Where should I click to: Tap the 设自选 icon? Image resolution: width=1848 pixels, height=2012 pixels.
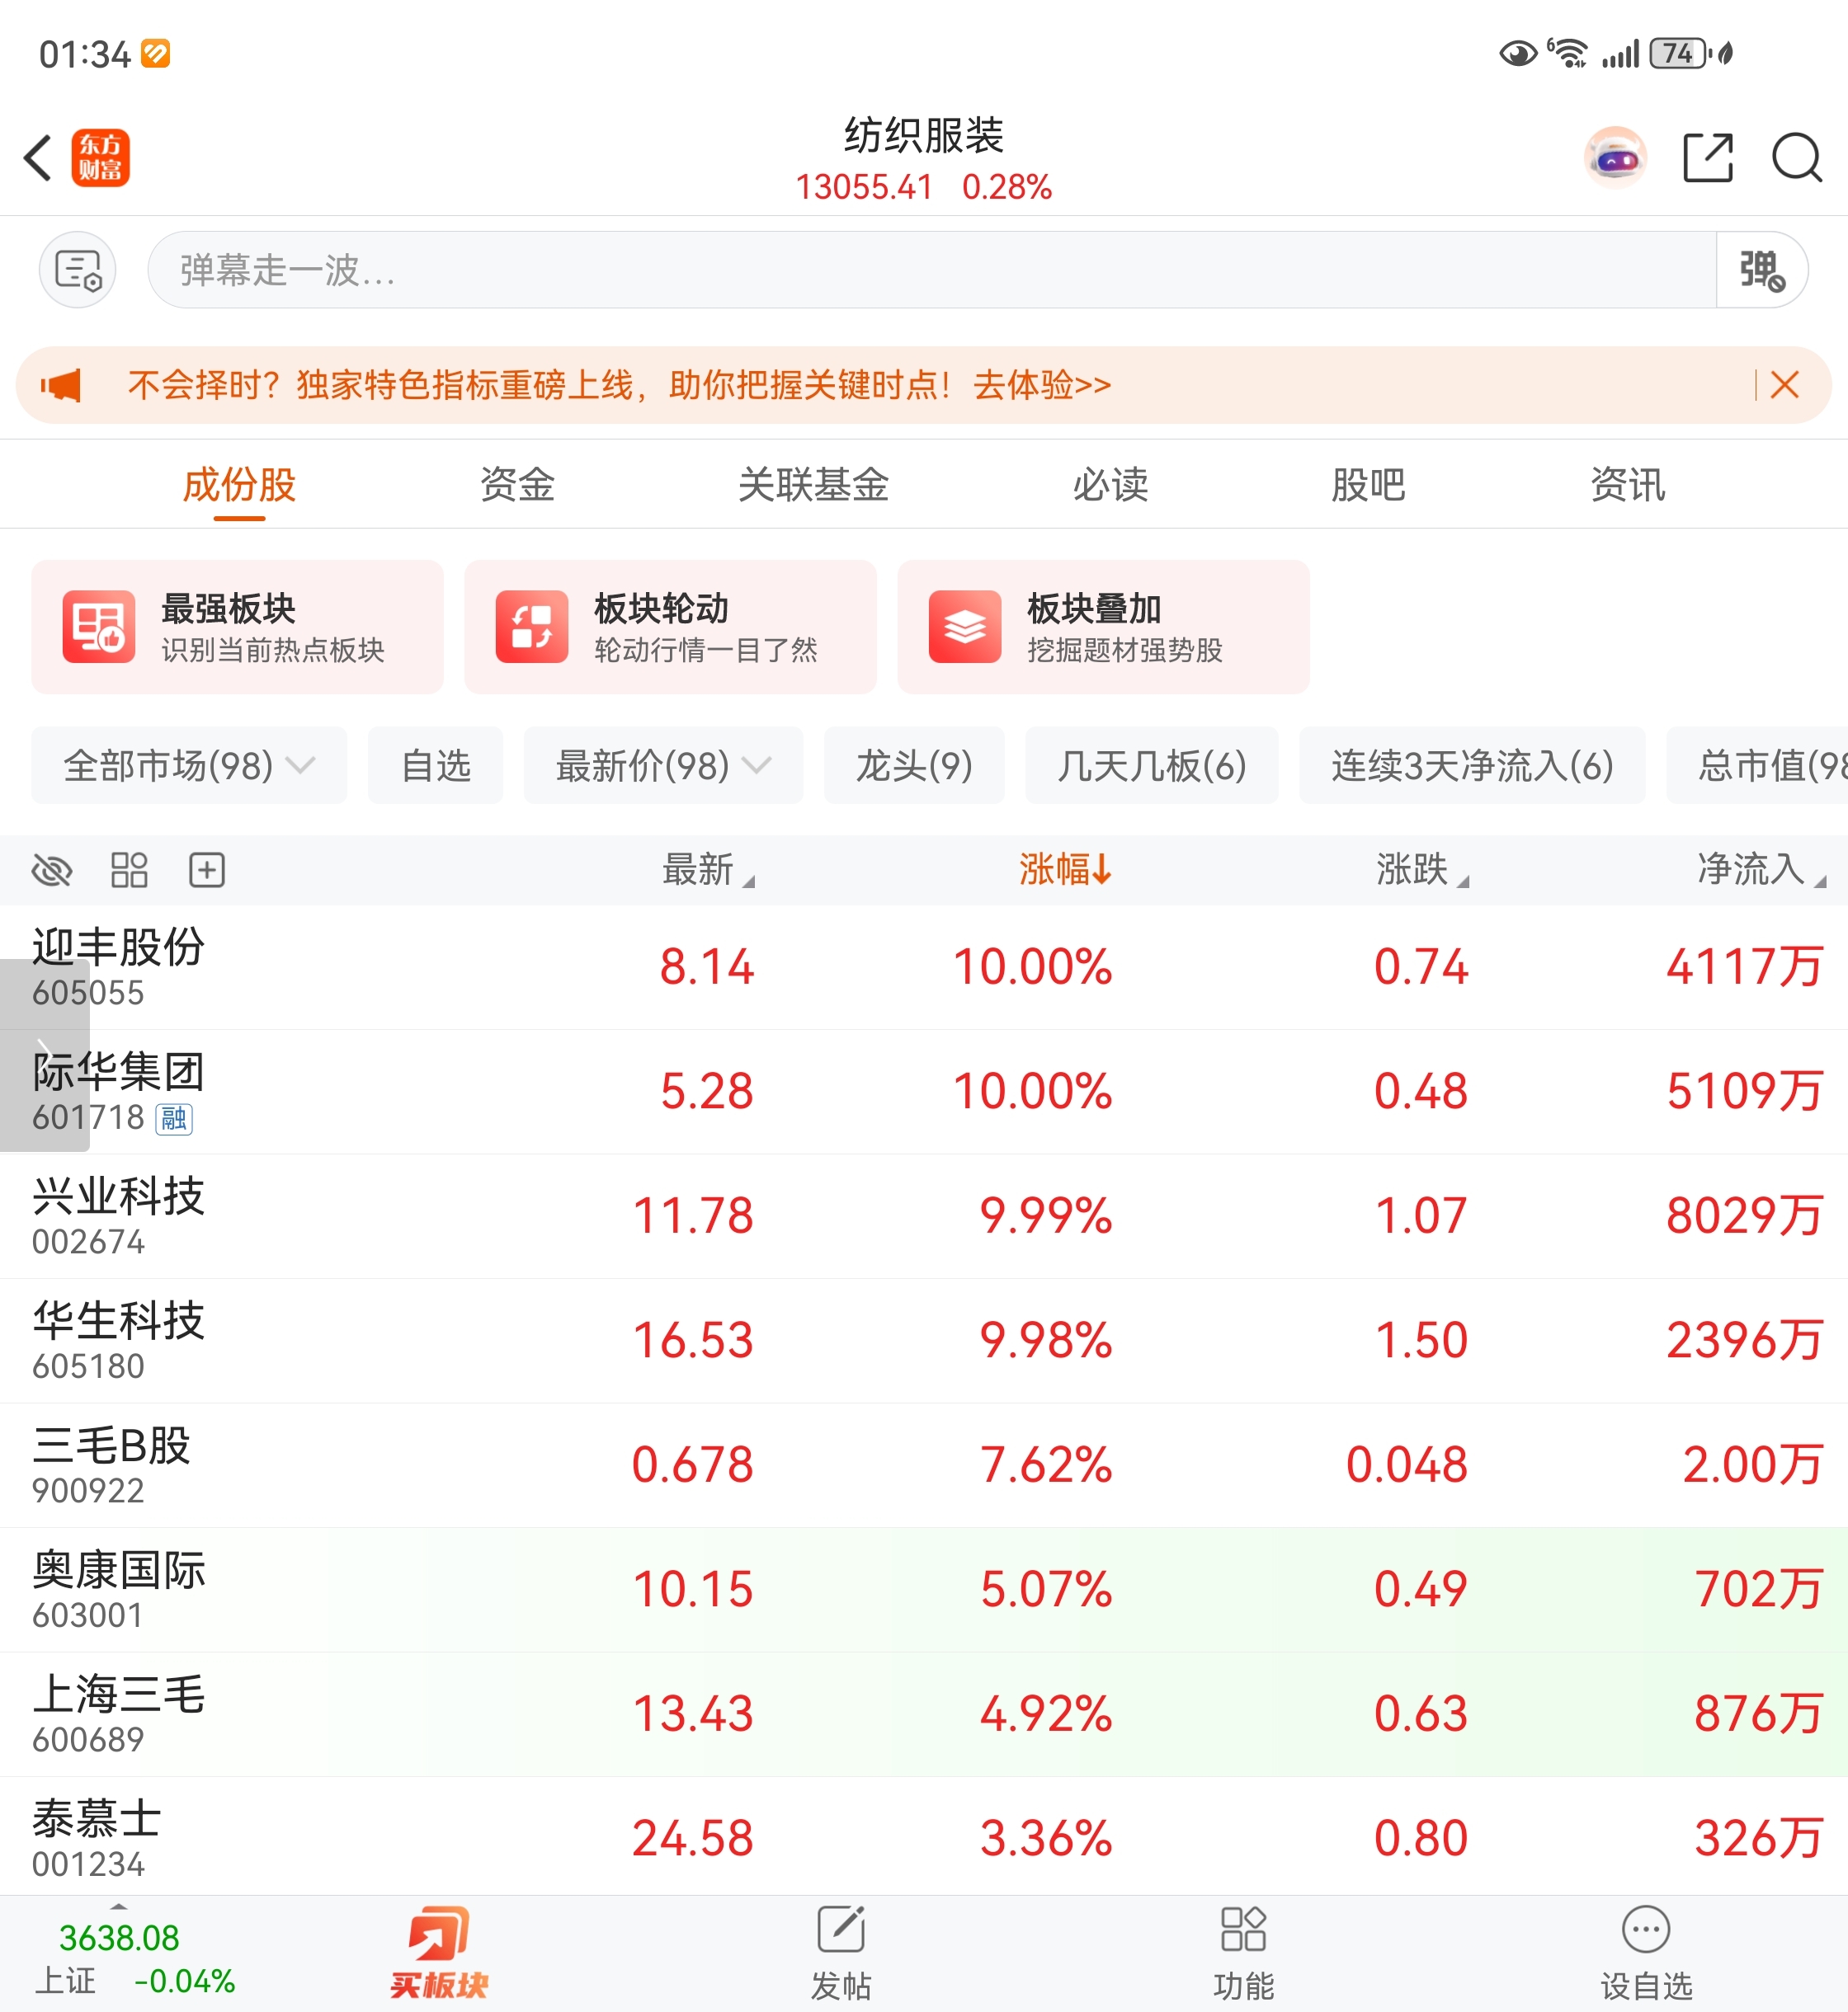[1646, 1954]
